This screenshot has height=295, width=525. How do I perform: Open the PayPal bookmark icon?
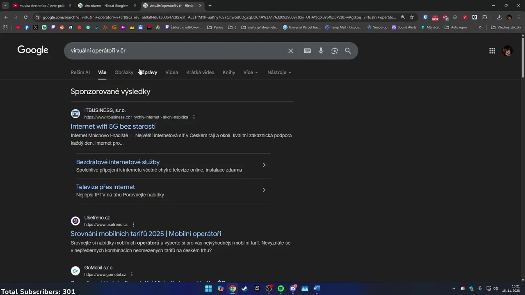point(97,27)
